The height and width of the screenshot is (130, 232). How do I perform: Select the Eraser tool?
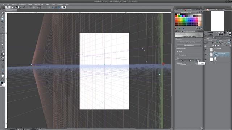click(x=3, y=51)
